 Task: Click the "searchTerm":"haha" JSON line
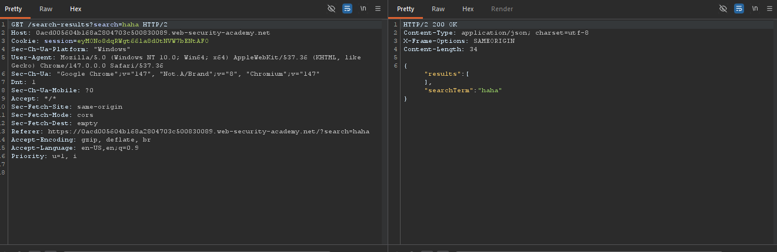(x=463, y=90)
